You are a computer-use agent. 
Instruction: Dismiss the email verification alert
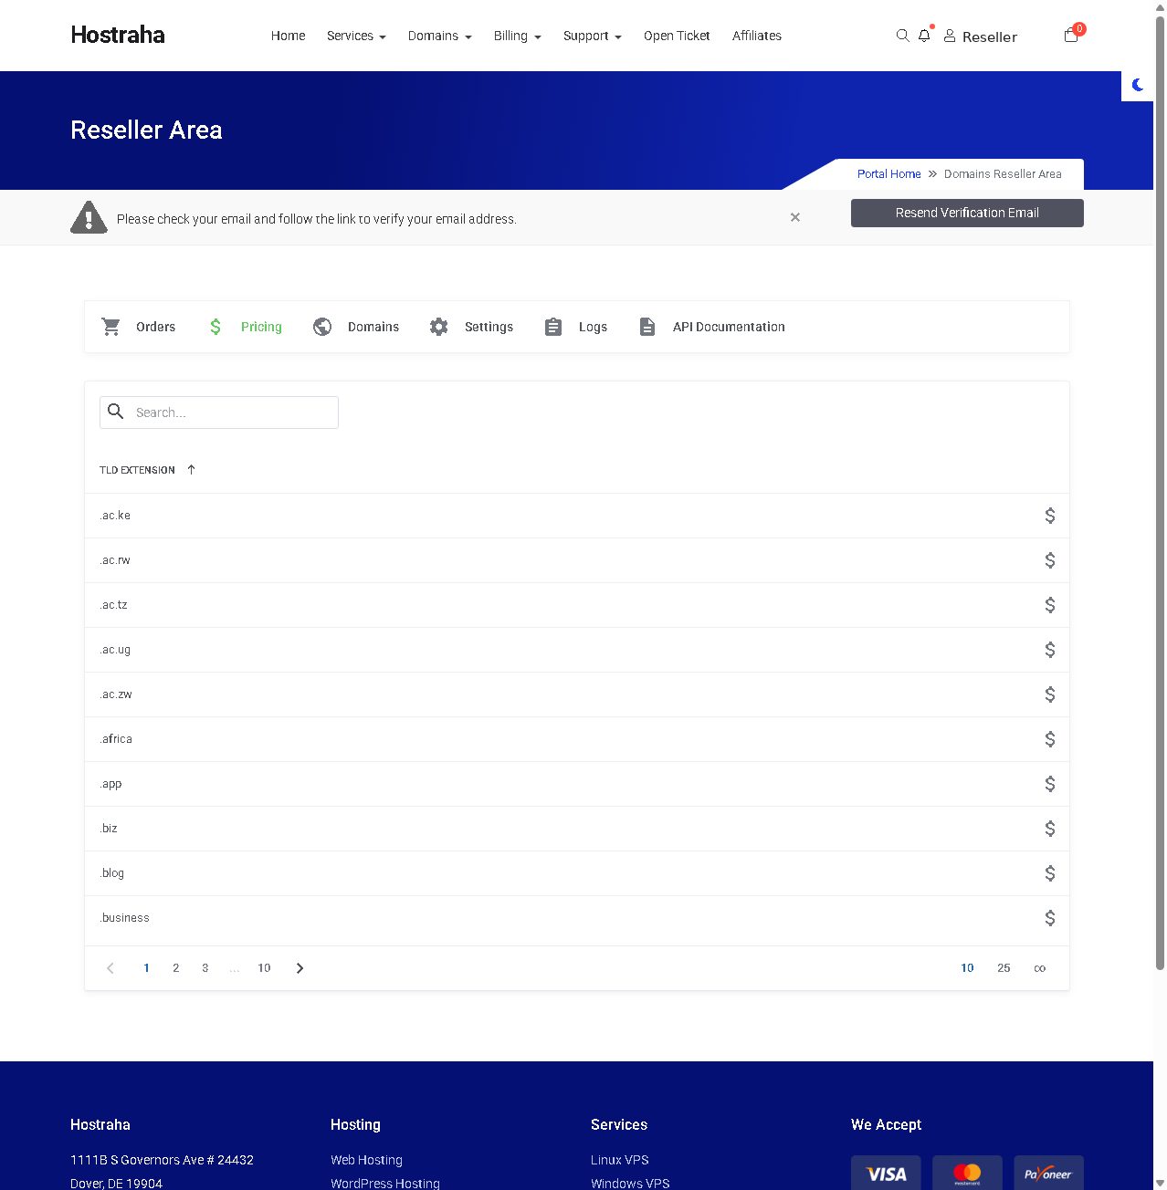tap(795, 217)
